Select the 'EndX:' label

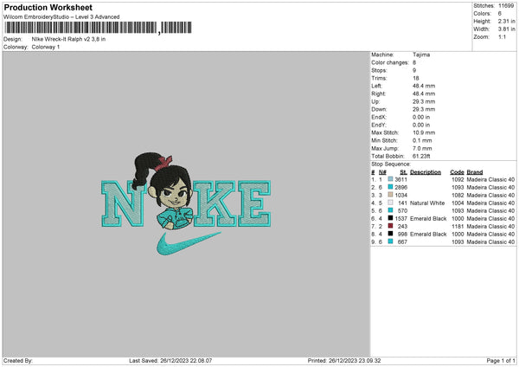click(x=379, y=117)
